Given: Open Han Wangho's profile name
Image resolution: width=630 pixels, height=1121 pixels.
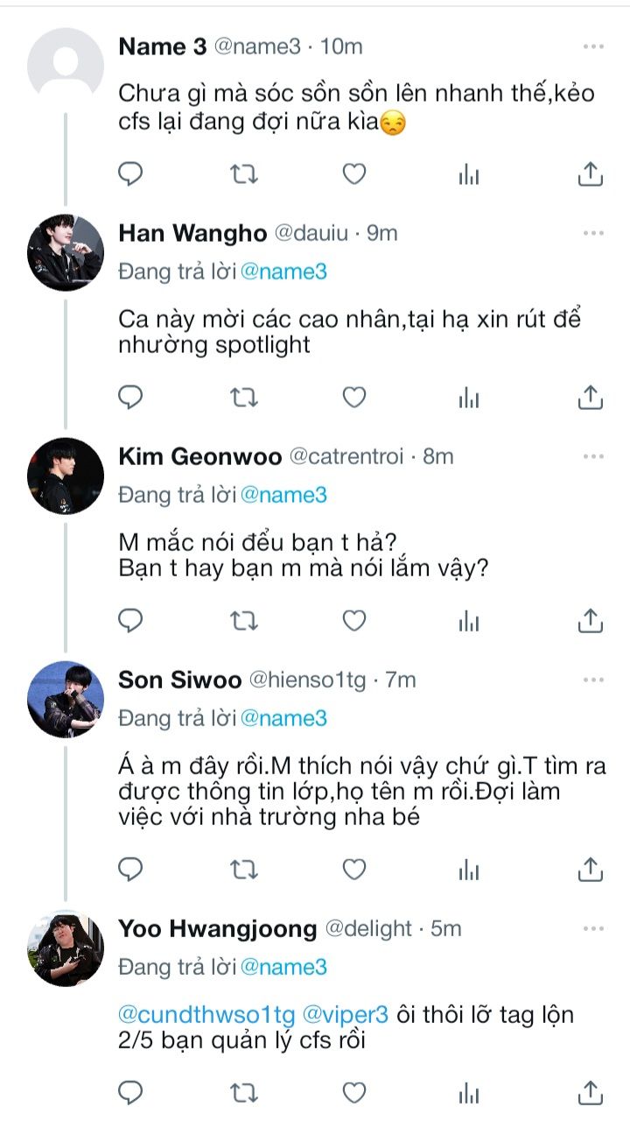Looking at the screenshot, I should click(192, 233).
